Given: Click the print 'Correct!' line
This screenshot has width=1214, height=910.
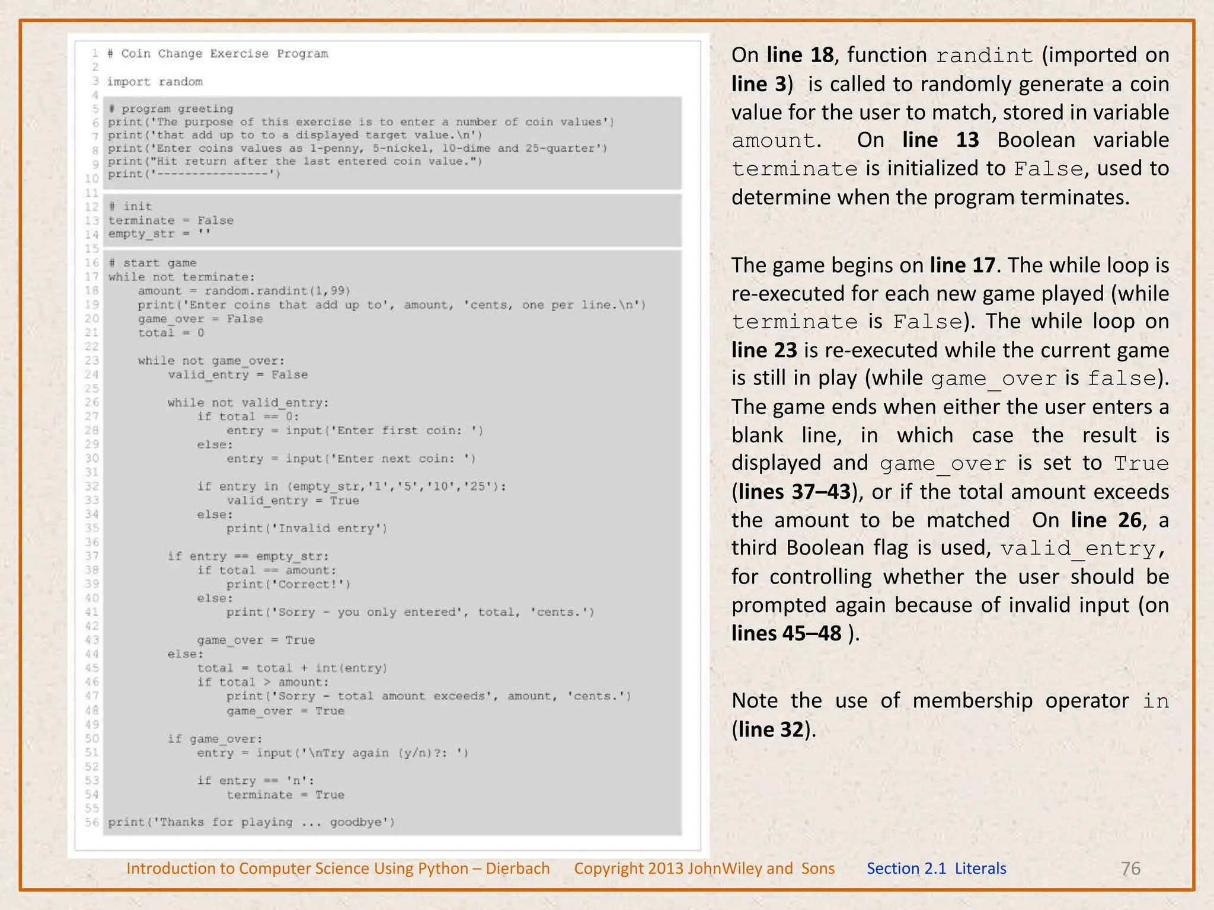Looking at the screenshot, I should click(x=289, y=584).
